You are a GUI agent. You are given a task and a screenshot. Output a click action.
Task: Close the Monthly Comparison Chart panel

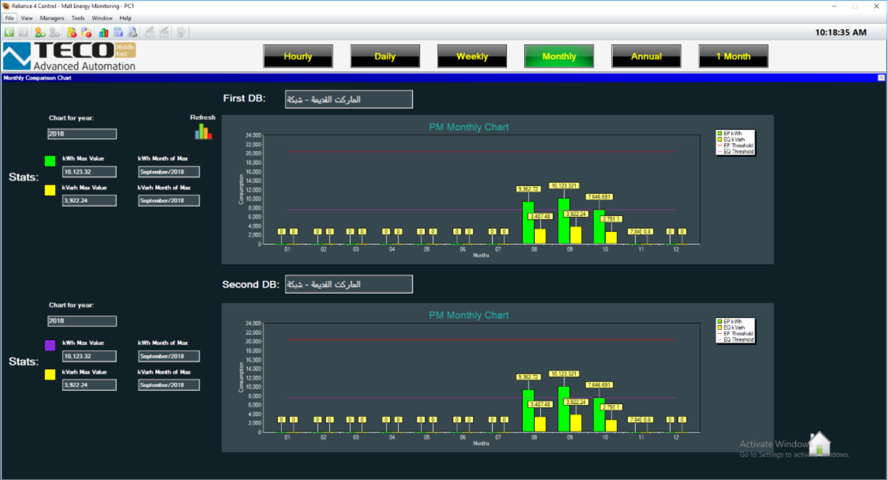881,78
